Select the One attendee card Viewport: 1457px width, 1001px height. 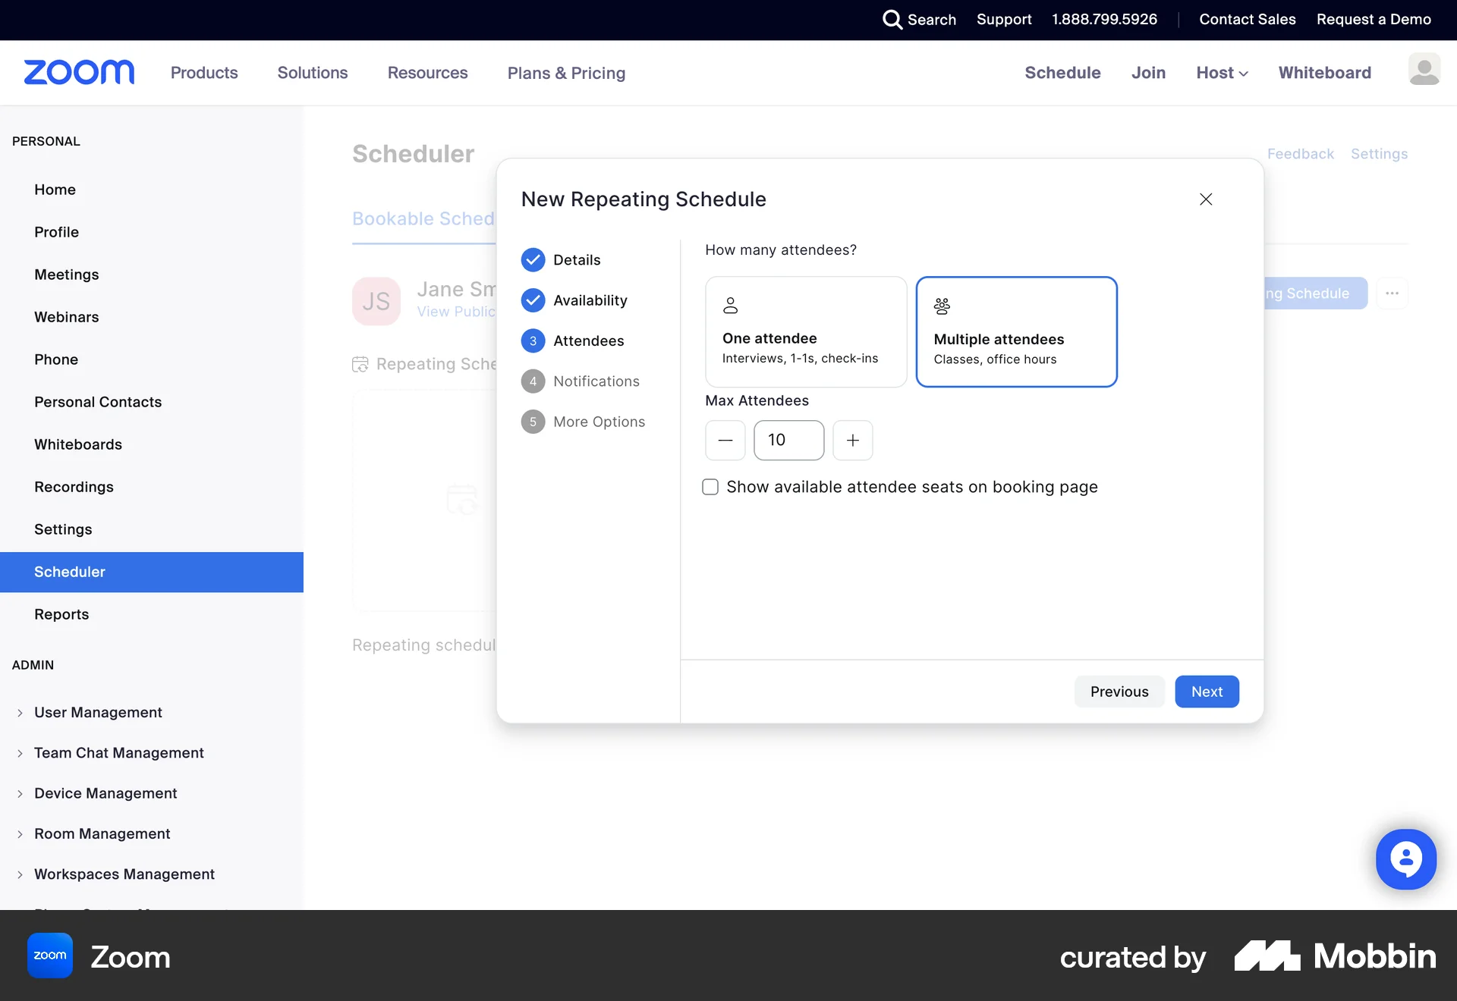pyautogui.click(x=805, y=332)
